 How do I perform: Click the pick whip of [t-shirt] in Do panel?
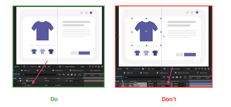[x=67, y=81]
